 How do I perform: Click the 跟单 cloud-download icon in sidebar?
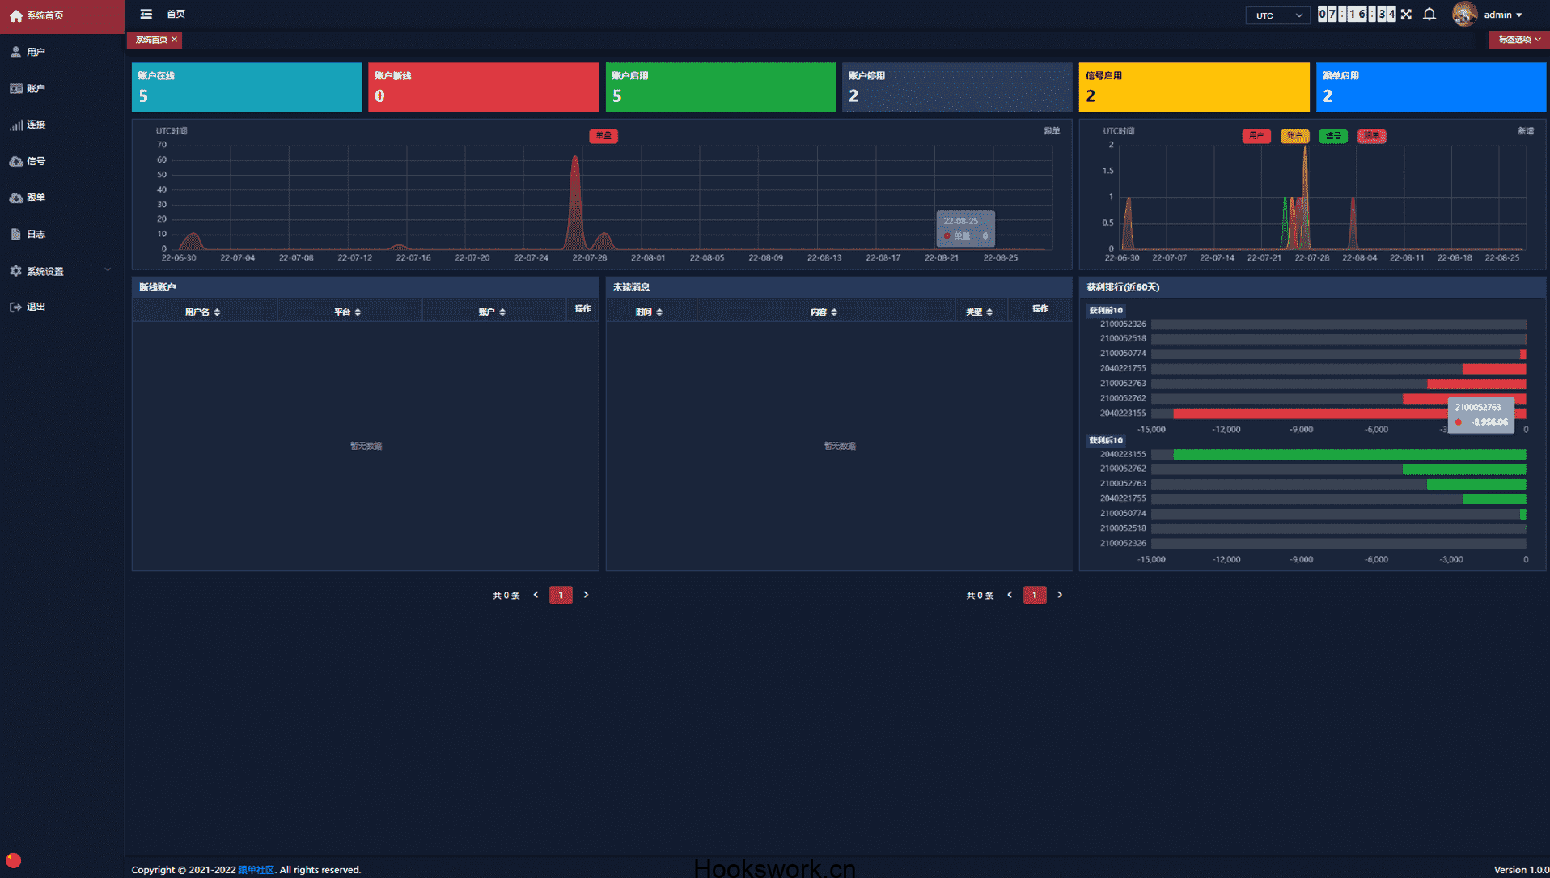click(15, 197)
